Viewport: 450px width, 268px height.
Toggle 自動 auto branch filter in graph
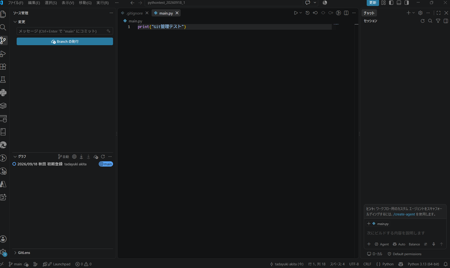[x=63, y=157]
